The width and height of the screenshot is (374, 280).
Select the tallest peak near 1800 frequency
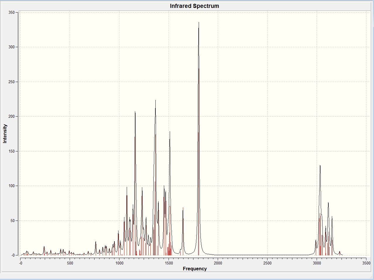coord(199,22)
